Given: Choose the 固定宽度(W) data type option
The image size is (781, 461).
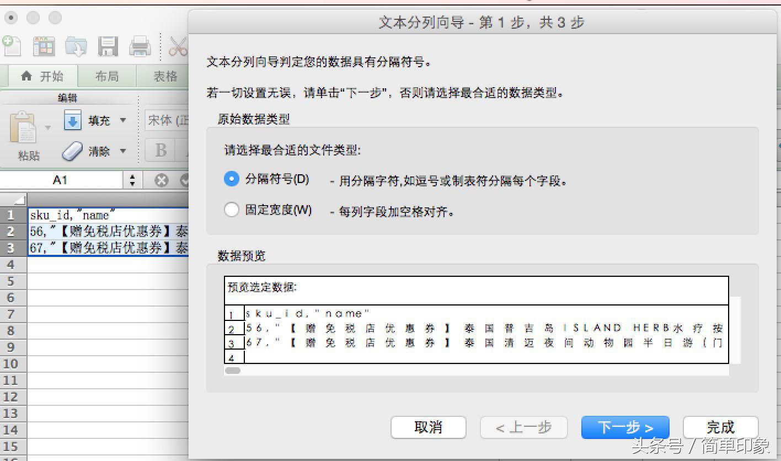Looking at the screenshot, I should 232,210.
